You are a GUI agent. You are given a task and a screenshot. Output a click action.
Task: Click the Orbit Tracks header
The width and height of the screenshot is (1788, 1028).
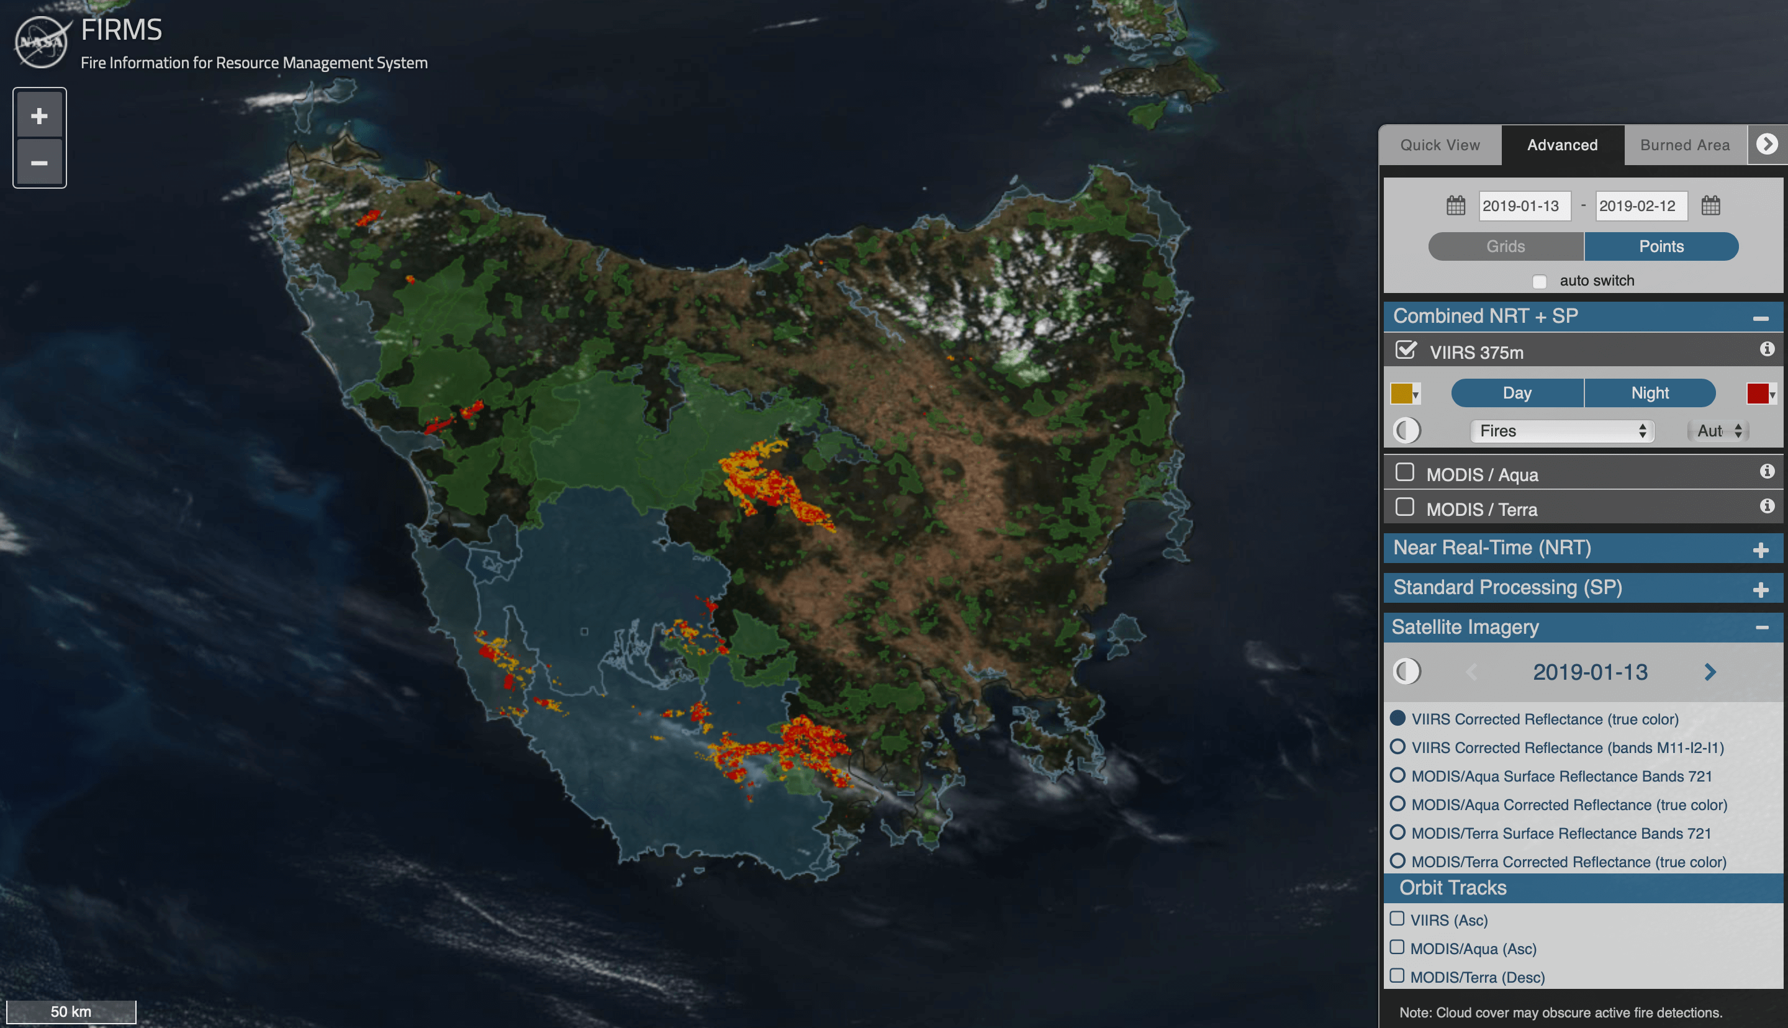click(1583, 888)
